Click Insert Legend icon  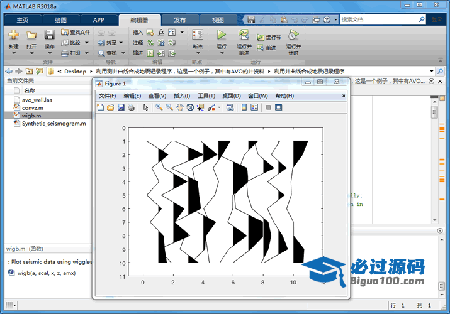254,107
